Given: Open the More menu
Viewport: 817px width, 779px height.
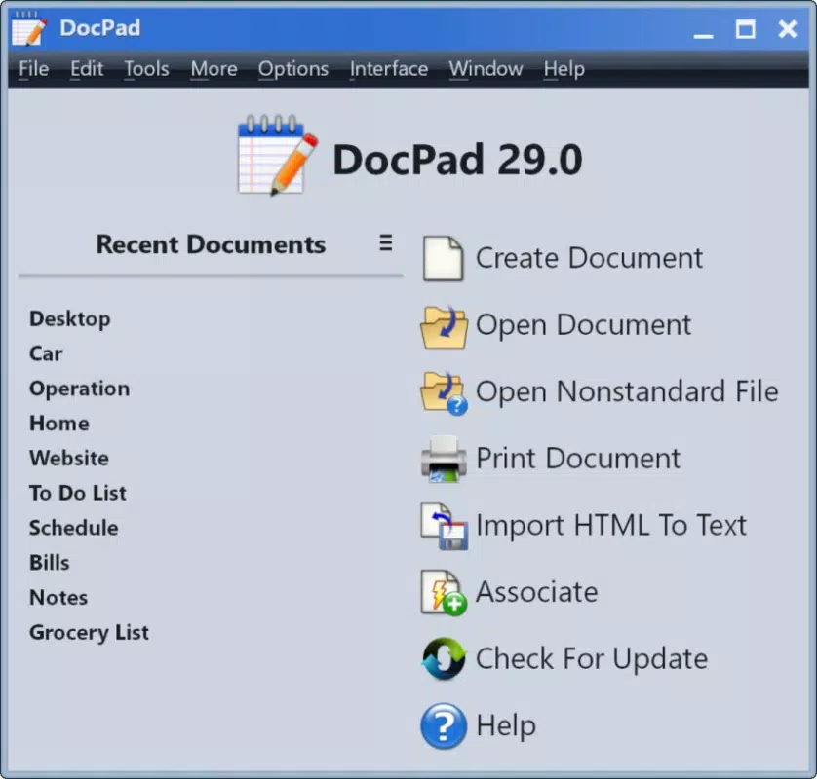Looking at the screenshot, I should pos(214,69).
